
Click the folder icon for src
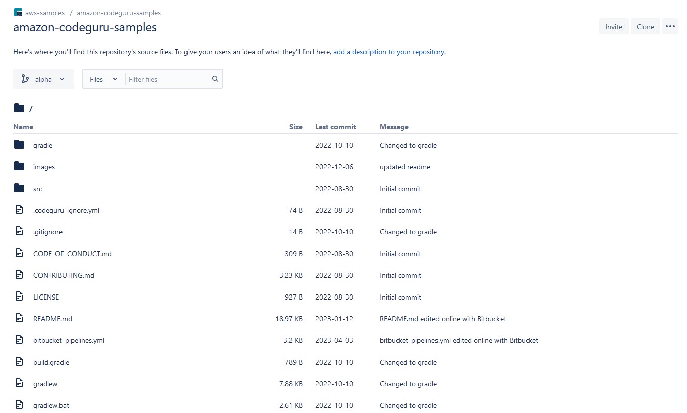tap(19, 188)
